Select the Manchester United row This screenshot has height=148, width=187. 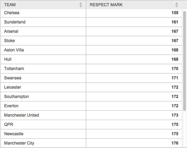coord(91,115)
